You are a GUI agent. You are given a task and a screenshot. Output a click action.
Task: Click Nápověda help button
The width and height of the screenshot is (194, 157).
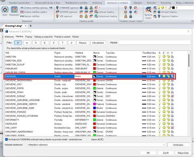pyautogui.click(x=183, y=153)
